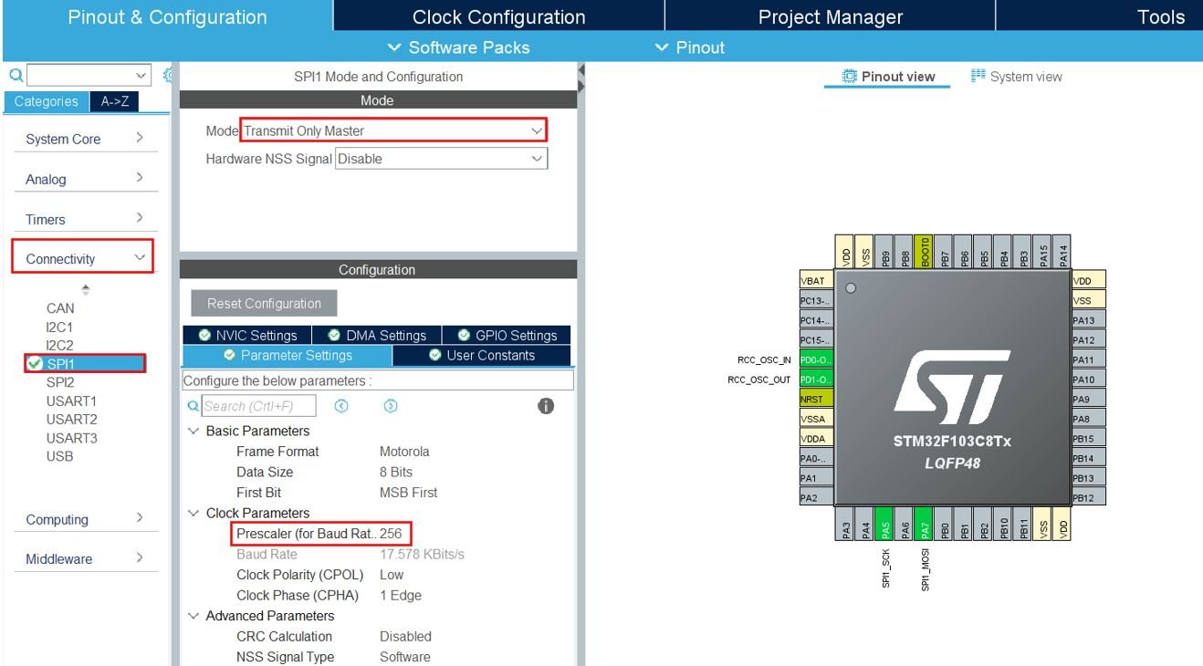
Task: Switch to the Project Manager tab
Action: point(830,16)
